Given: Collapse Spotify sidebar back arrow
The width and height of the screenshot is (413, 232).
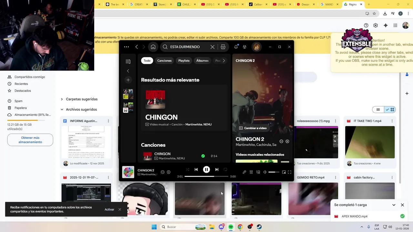Looking at the screenshot, I should coord(128,71).
